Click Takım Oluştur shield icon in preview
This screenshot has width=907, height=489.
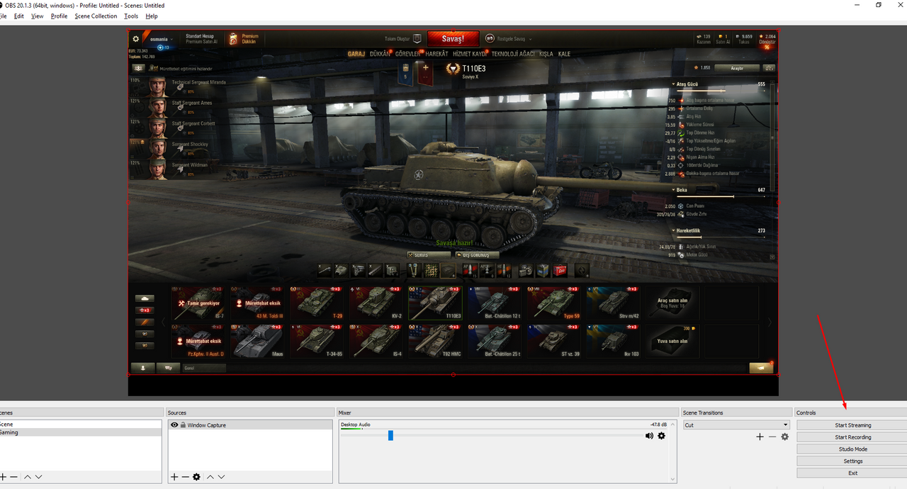[417, 38]
